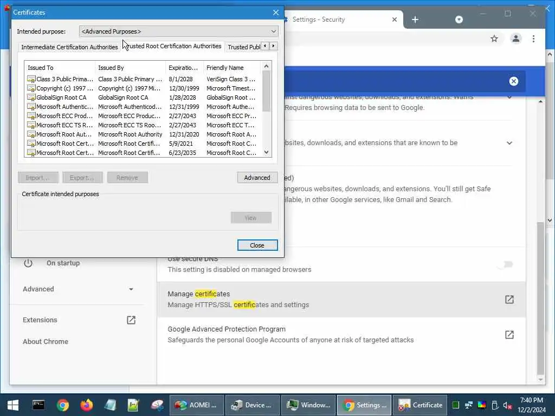The height and width of the screenshot is (416, 555).
Task: Expand the Advanced section in settings sidebar
Action: click(78, 289)
